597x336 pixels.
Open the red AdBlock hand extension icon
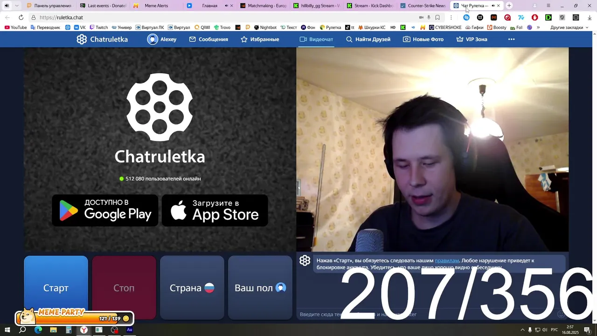[x=535, y=17]
